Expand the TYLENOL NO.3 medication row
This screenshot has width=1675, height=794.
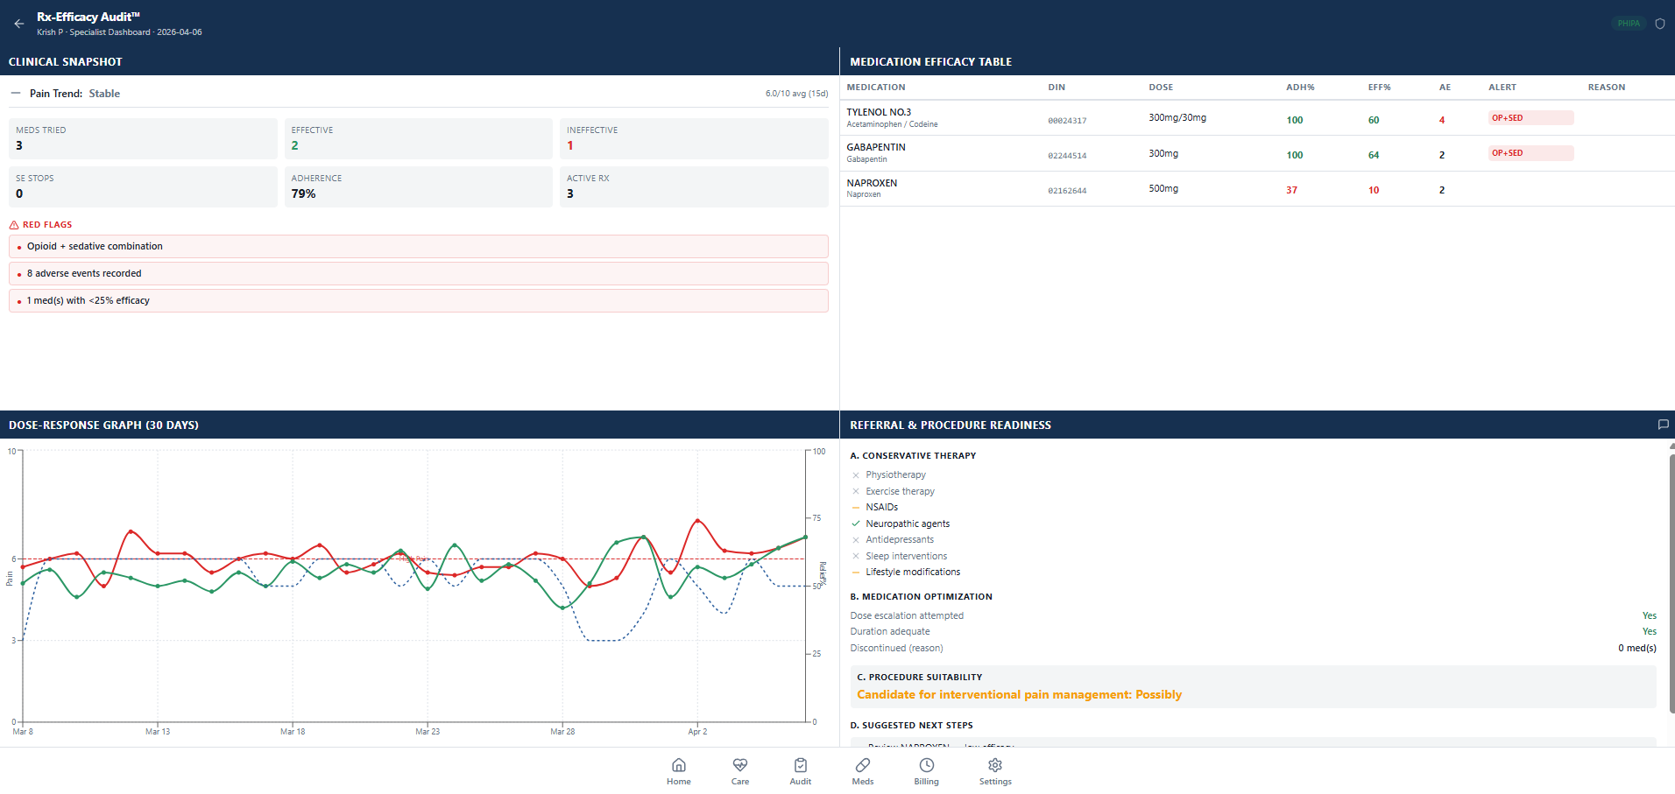pos(879,117)
